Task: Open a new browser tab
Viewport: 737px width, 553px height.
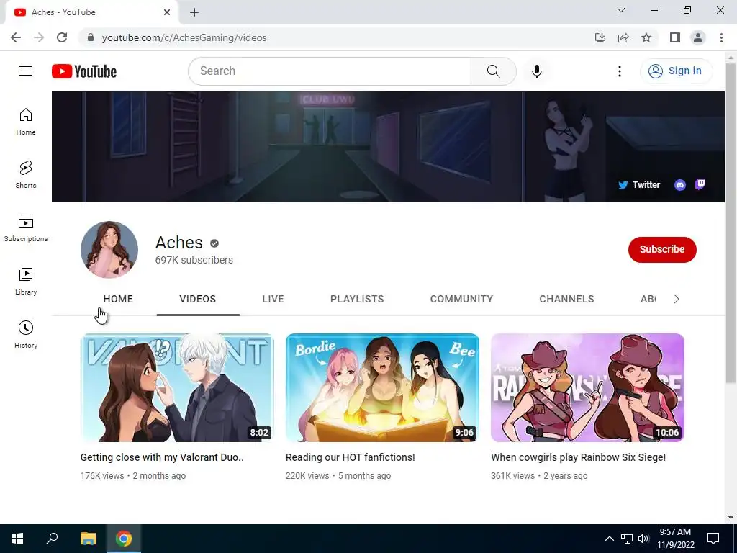Action: 194,12
